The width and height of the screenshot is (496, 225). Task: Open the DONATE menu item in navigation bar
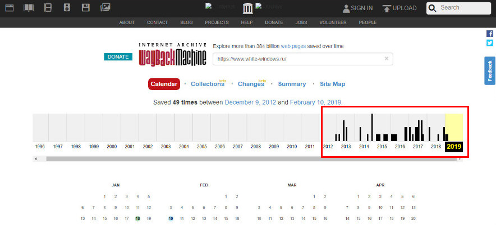274,22
